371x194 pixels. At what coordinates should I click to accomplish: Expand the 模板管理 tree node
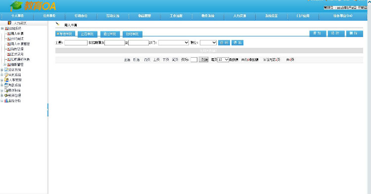point(4,65)
